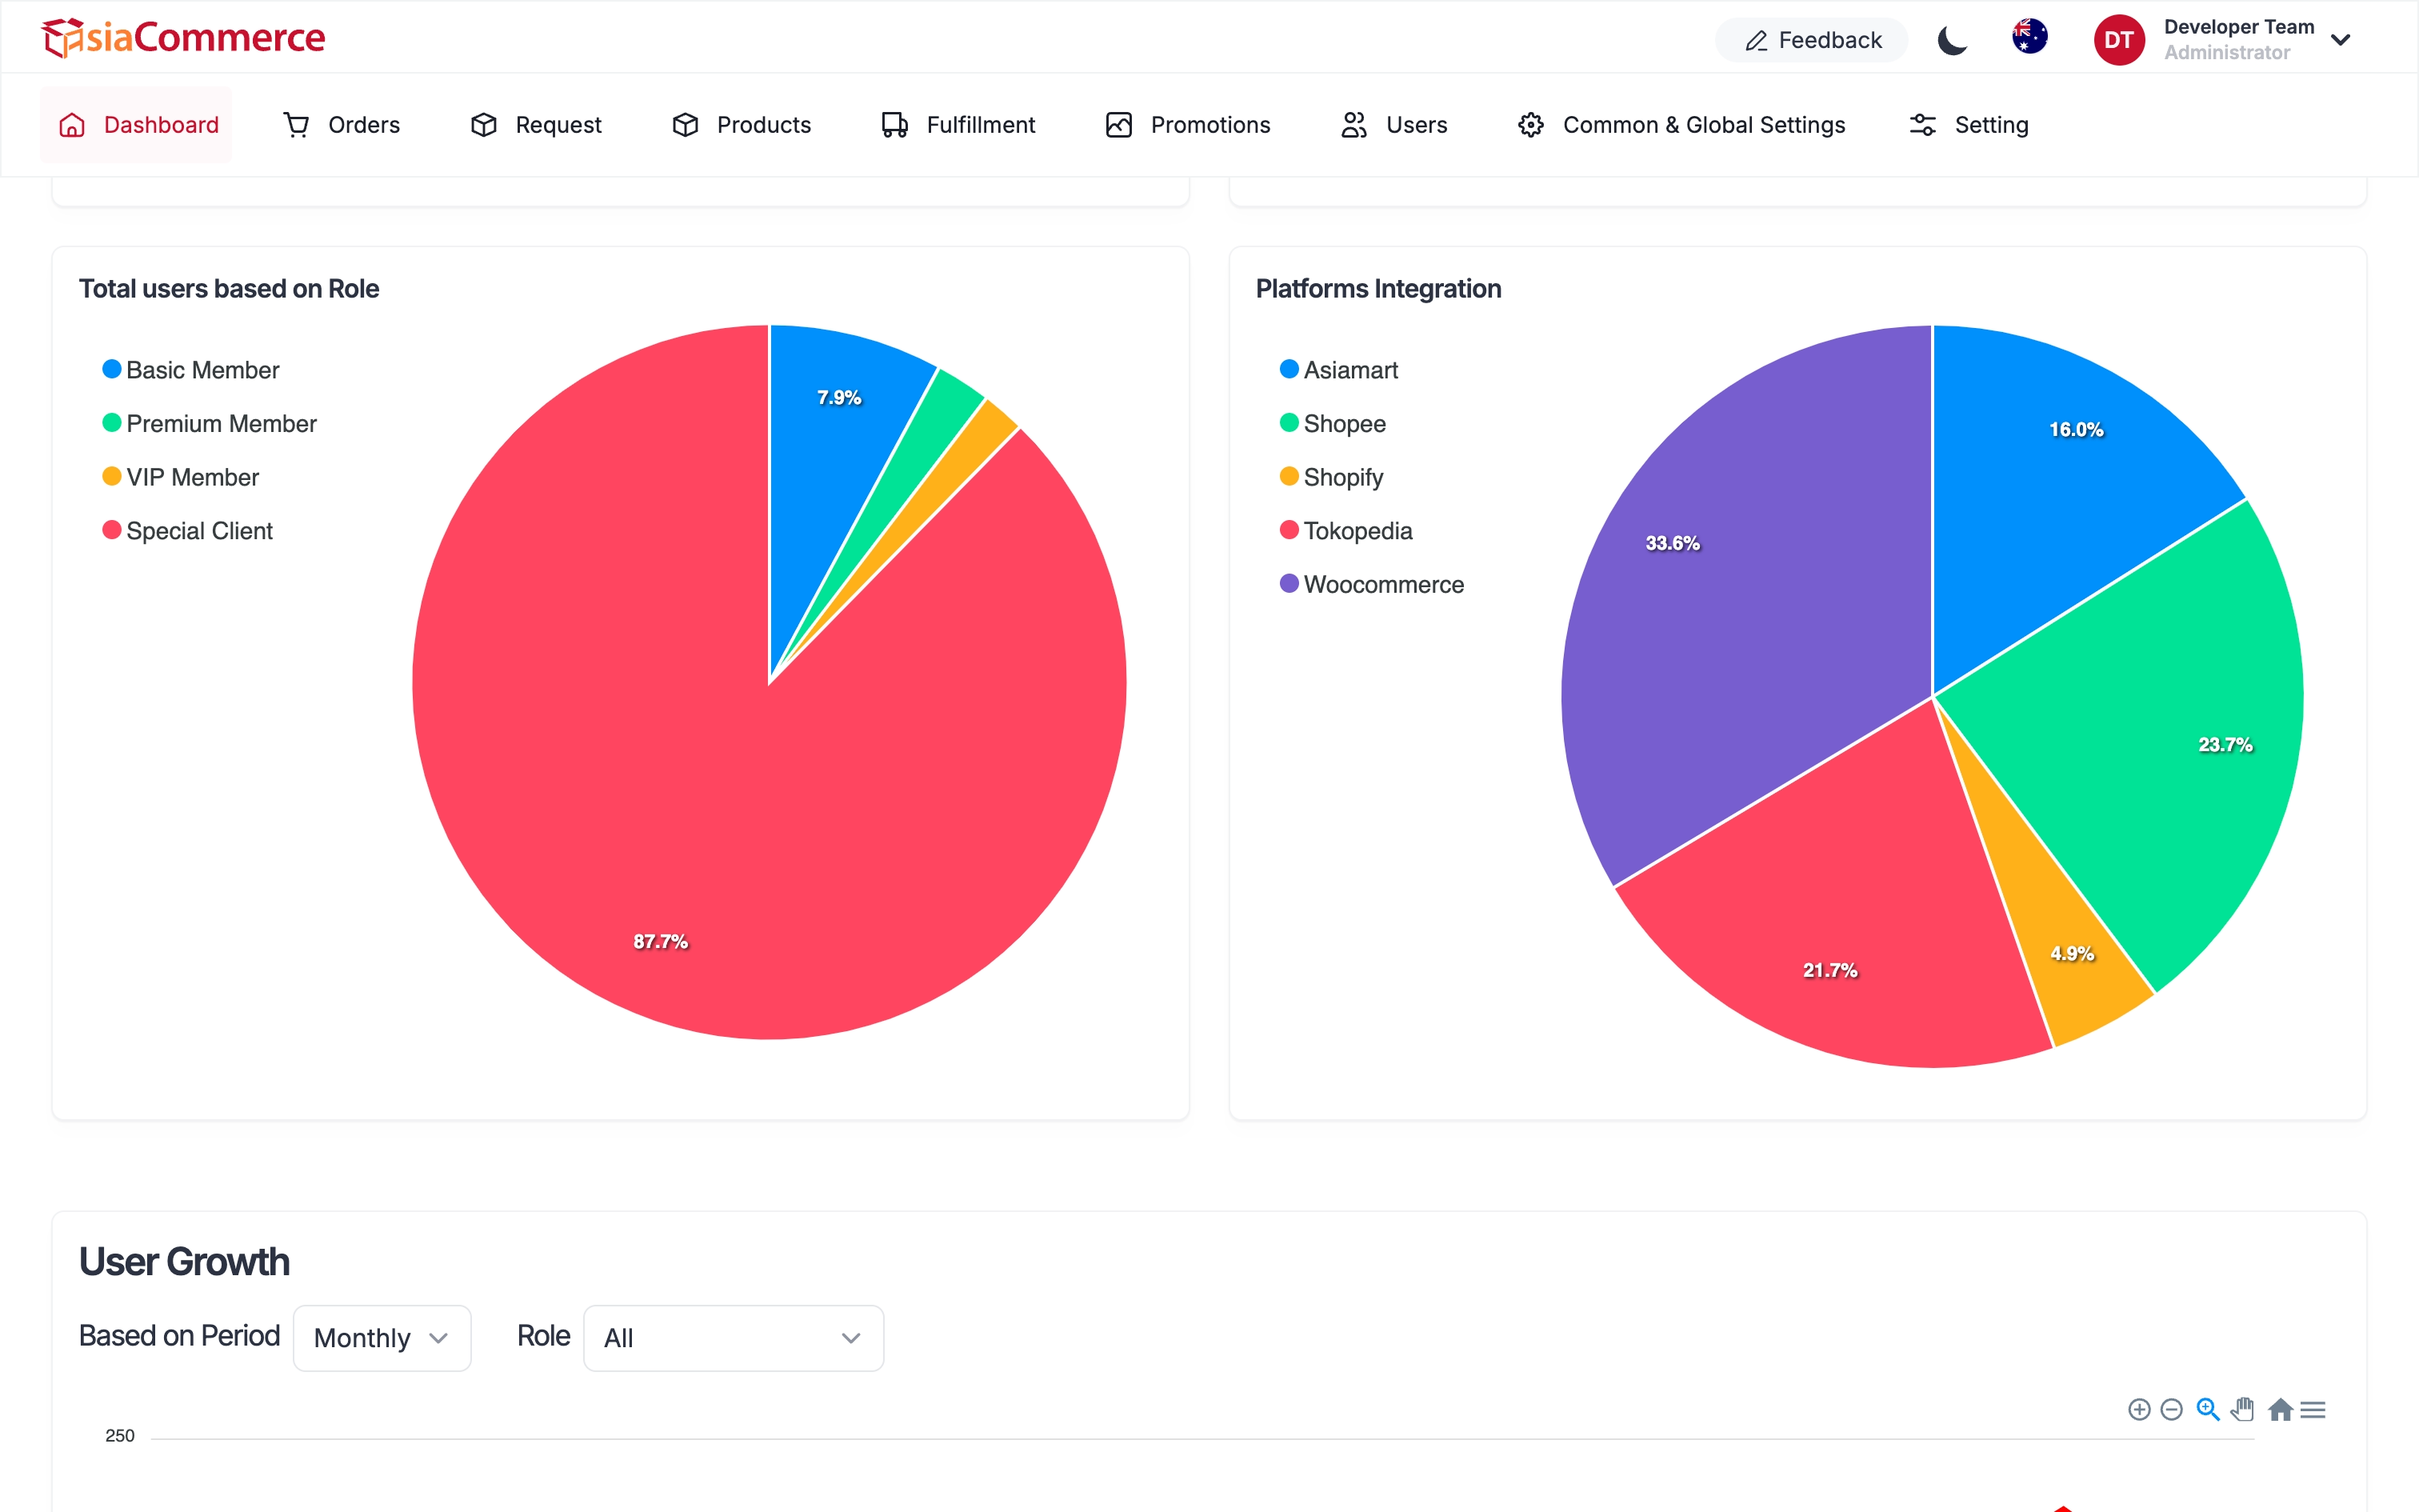Toggle Tokopedia legend series
This screenshot has width=2419, height=1512.
coord(1345,531)
